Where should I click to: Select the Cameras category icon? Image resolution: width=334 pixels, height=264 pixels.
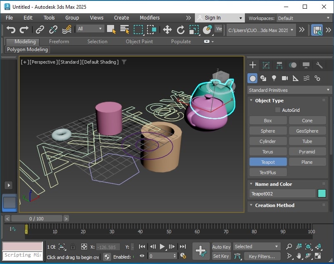click(x=285, y=78)
